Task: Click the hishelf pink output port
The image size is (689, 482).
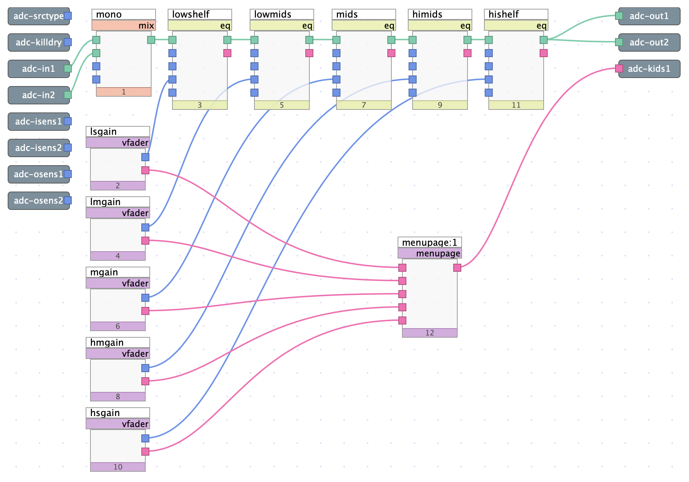Action: 544,53
